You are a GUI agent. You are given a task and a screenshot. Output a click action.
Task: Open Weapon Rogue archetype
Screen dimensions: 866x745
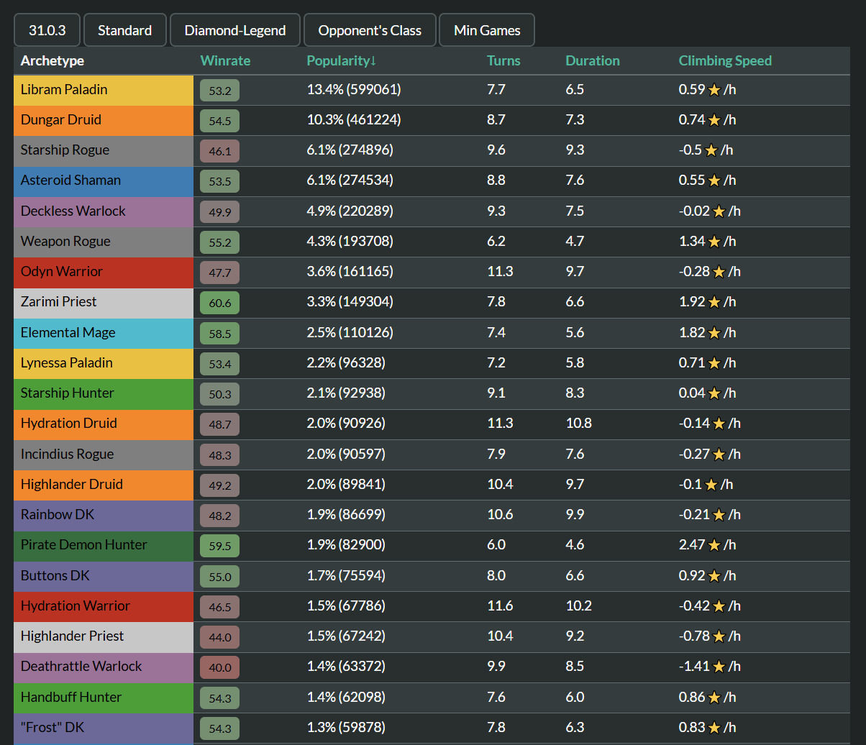click(x=104, y=242)
